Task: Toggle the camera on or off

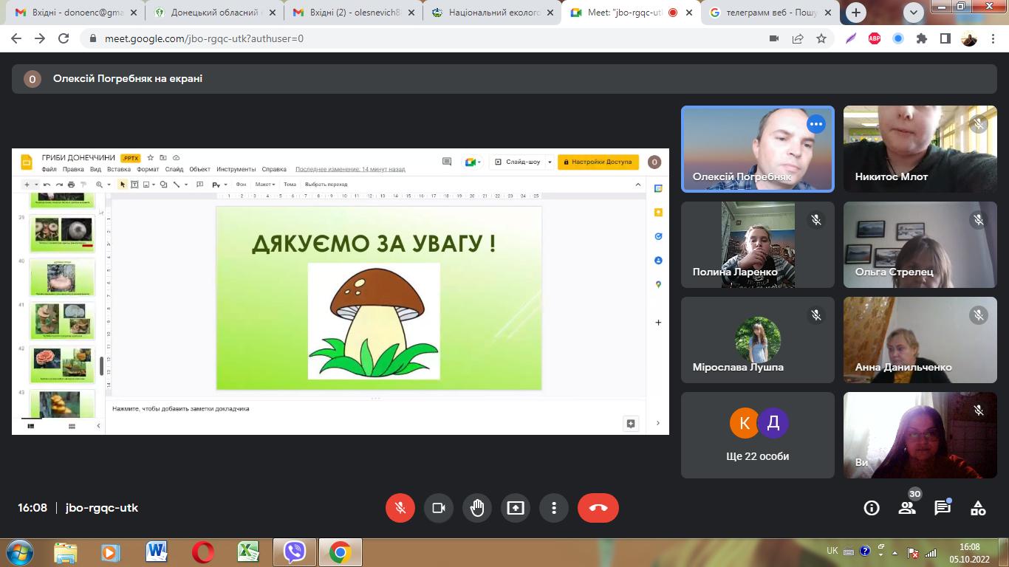Action: [x=439, y=508]
